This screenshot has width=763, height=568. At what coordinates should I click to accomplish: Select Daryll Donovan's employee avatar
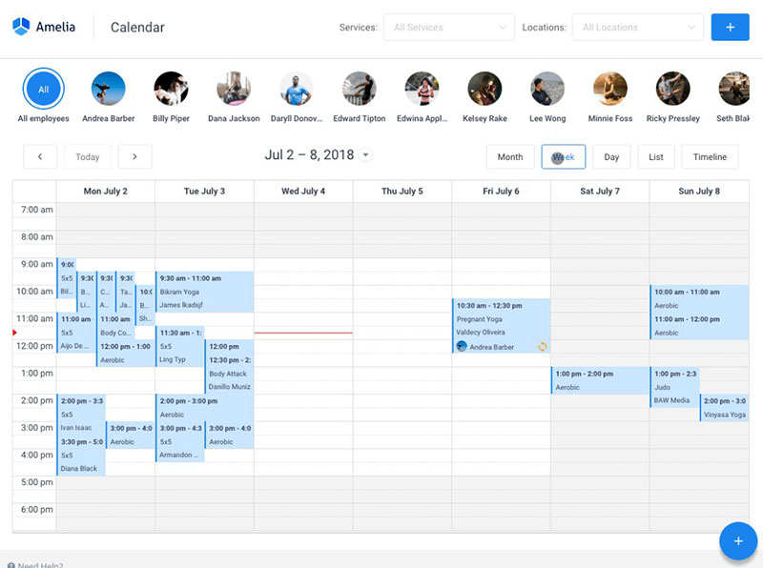296,89
